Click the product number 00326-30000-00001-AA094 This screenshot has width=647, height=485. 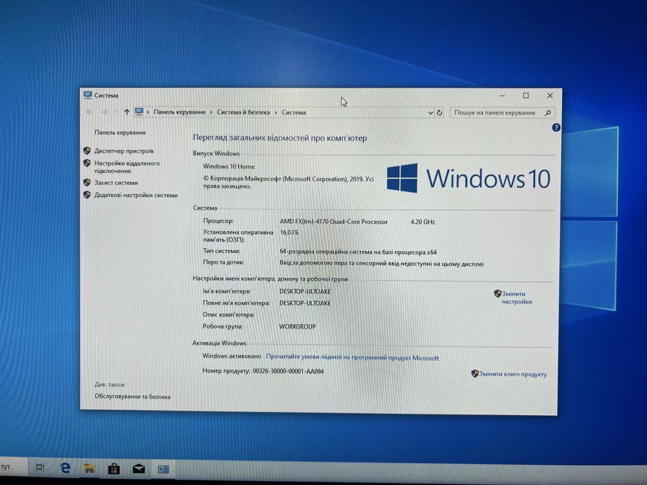tap(289, 371)
